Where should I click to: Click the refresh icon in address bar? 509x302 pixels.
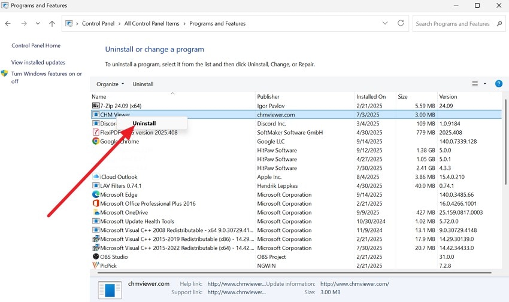(401, 23)
